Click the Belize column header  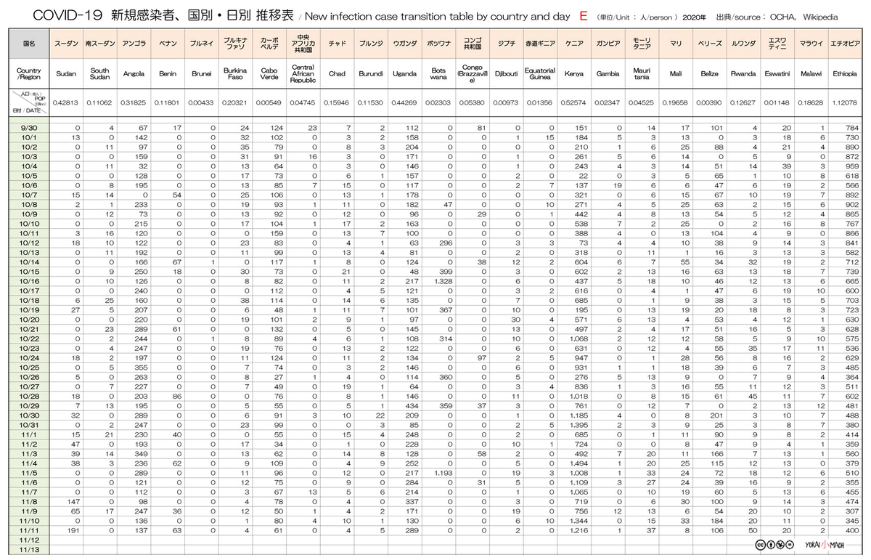709,74
